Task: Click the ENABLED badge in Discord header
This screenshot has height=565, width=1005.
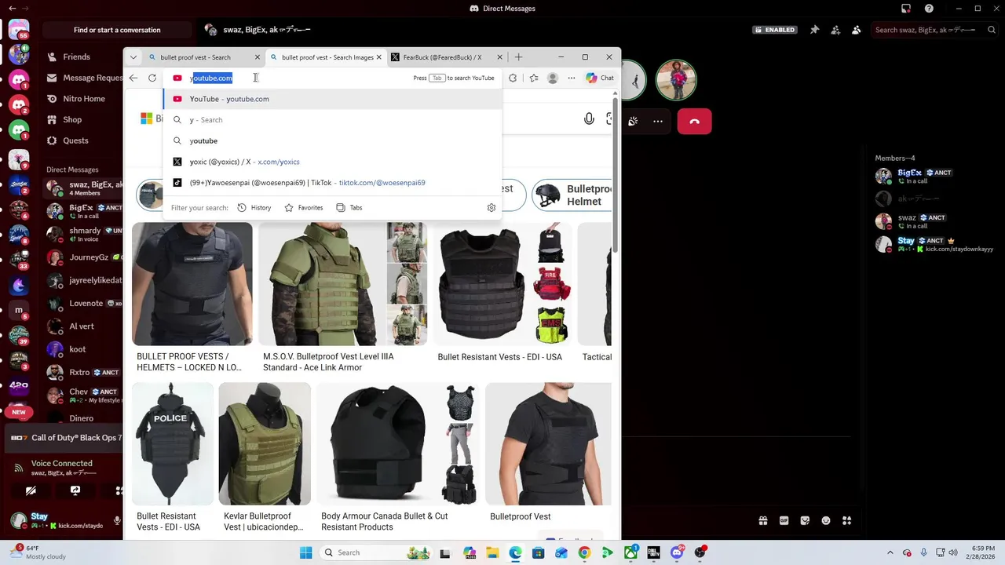Action: (x=774, y=30)
